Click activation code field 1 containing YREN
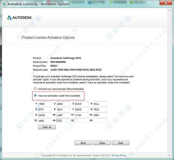174x160 pixels. [x=45, y=103]
